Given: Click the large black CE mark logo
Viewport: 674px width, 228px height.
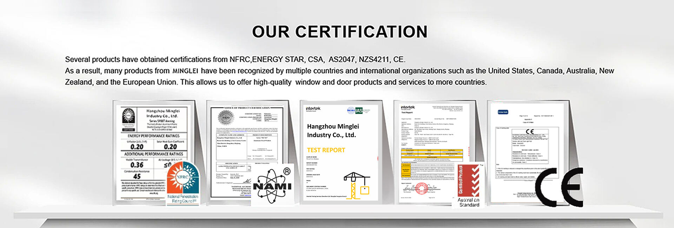Looking at the screenshot, I should tap(559, 187).
